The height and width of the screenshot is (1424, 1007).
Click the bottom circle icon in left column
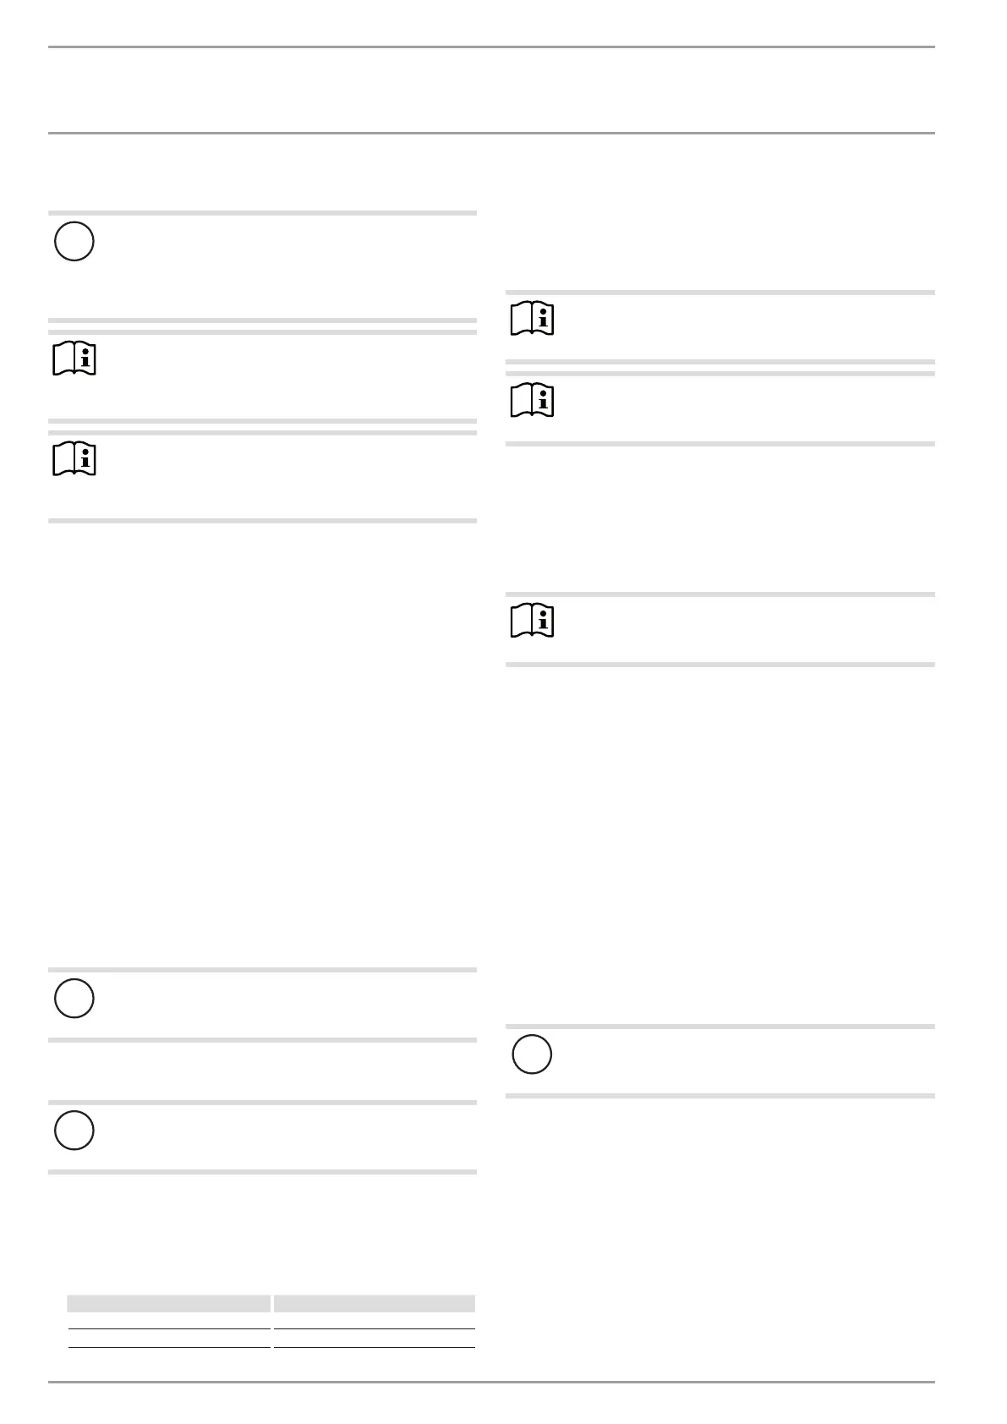74,1131
